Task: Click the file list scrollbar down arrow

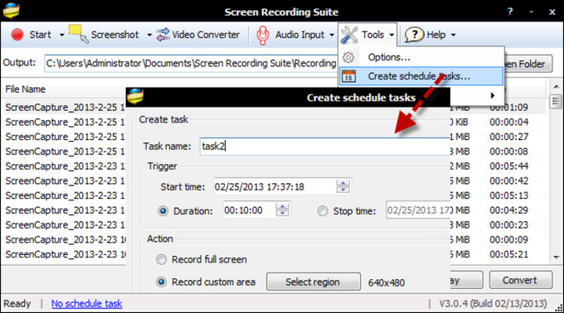Action: 556,258
